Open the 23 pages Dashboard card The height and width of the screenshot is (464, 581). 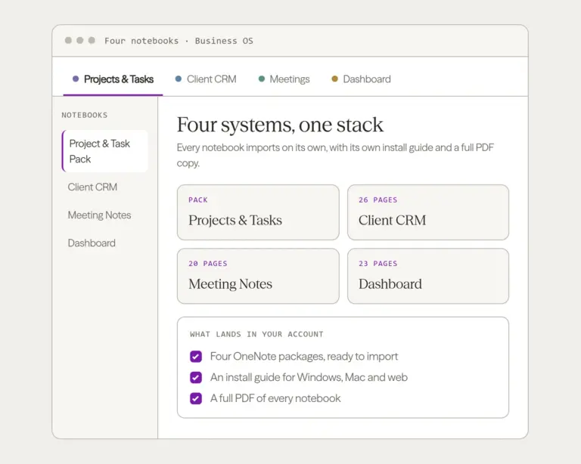[428, 276]
